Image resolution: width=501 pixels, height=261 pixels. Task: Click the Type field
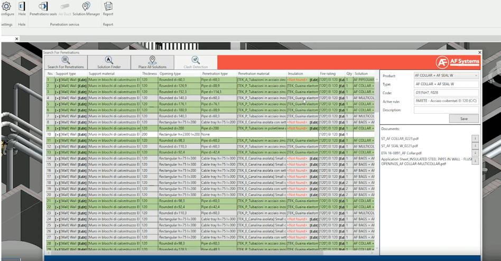[446, 84]
